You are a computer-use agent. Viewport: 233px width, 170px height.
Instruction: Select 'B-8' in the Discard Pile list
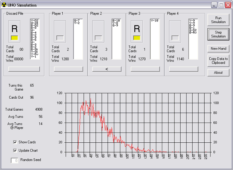pyautogui.click(x=33, y=28)
